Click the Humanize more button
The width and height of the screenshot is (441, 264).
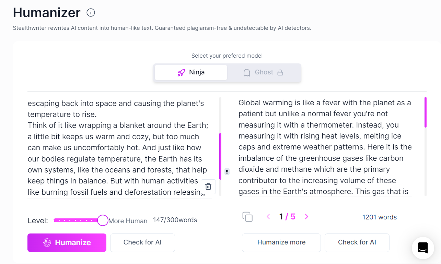pos(281,242)
